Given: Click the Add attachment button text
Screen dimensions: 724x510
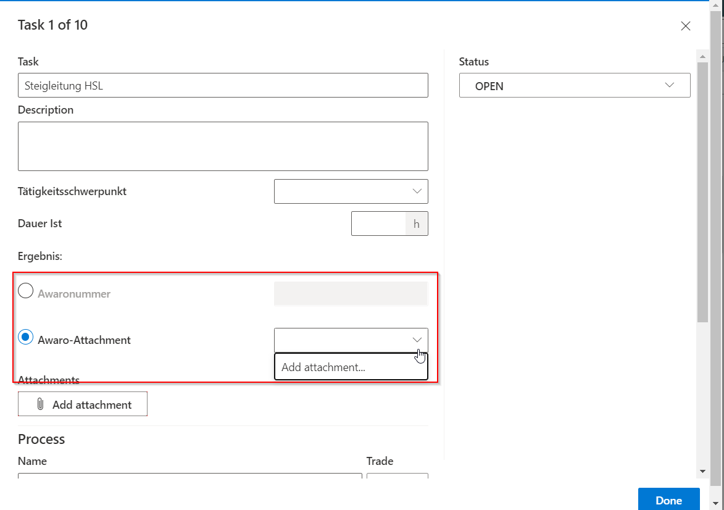Looking at the screenshot, I should point(92,405).
